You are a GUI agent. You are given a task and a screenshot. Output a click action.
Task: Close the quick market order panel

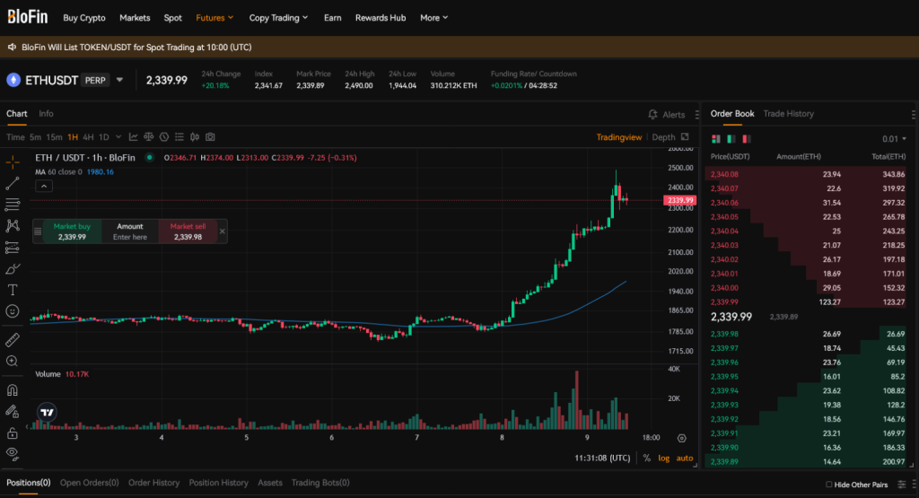[223, 232]
